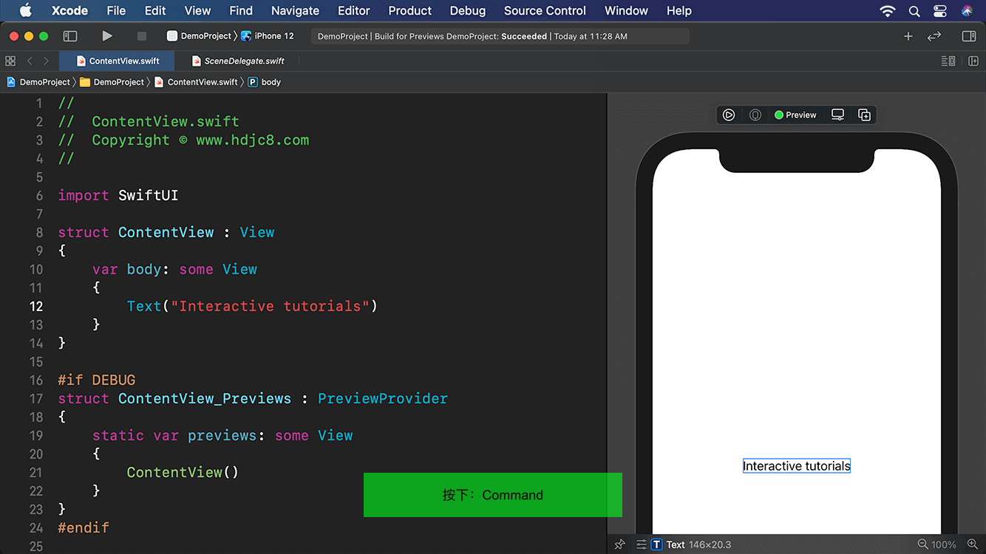986x554 pixels.
Task: Open the Preview status with green dot
Action: (x=795, y=115)
